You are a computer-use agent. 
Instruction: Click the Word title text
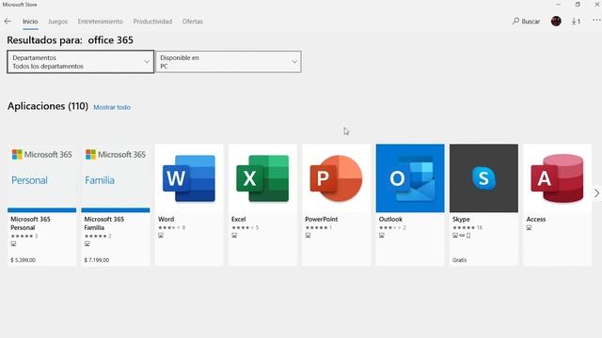[x=166, y=219]
